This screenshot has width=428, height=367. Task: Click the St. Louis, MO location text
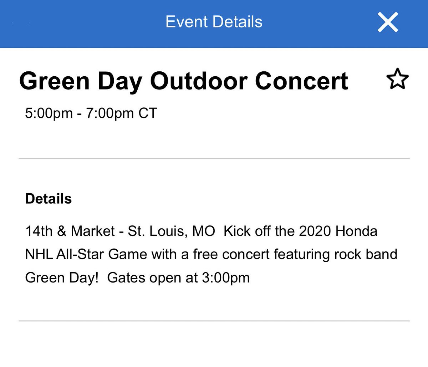pos(172,231)
